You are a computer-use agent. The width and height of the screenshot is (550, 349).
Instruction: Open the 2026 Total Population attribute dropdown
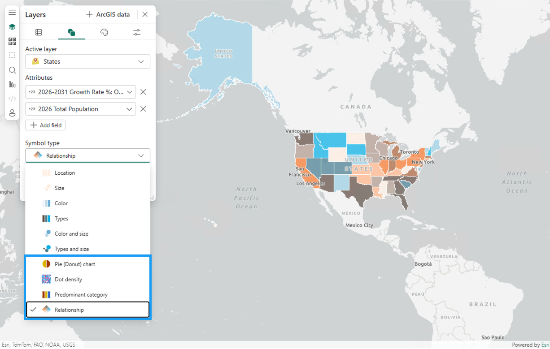[80, 109]
